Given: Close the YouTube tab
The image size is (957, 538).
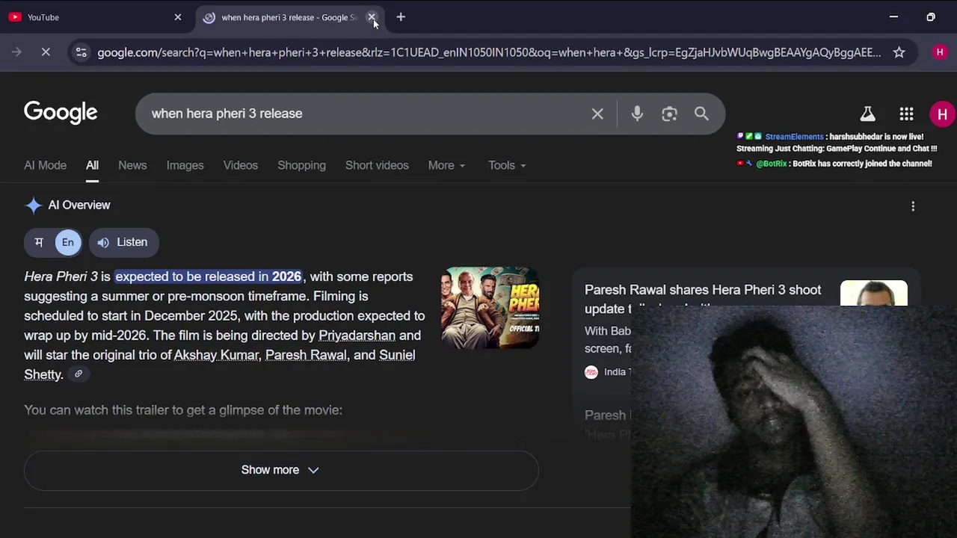Looking at the screenshot, I should tap(178, 17).
